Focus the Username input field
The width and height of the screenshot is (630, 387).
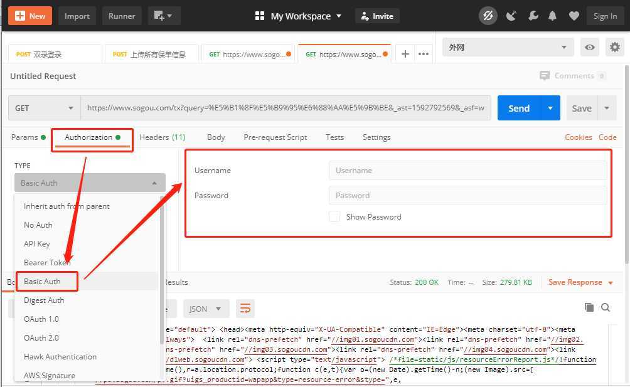[467, 170]
